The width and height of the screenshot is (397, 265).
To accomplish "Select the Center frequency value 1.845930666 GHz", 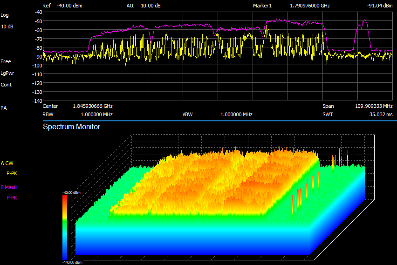I will (93, 106).
